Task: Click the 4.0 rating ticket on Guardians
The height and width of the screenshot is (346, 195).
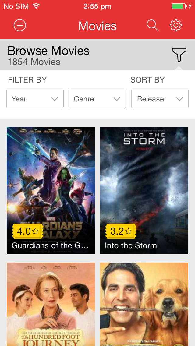Action: (x=27, y=231)
